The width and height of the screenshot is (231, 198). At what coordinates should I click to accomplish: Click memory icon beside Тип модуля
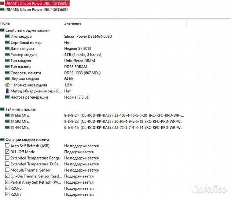[x=7, y=60]
